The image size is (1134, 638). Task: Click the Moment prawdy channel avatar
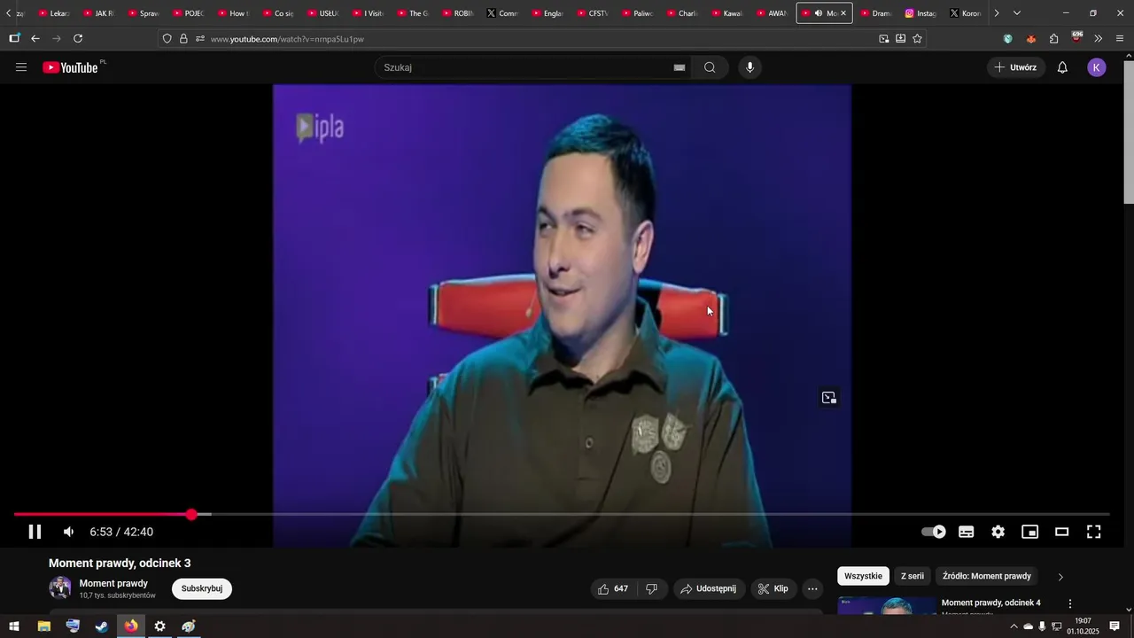[x=60, y=587]
